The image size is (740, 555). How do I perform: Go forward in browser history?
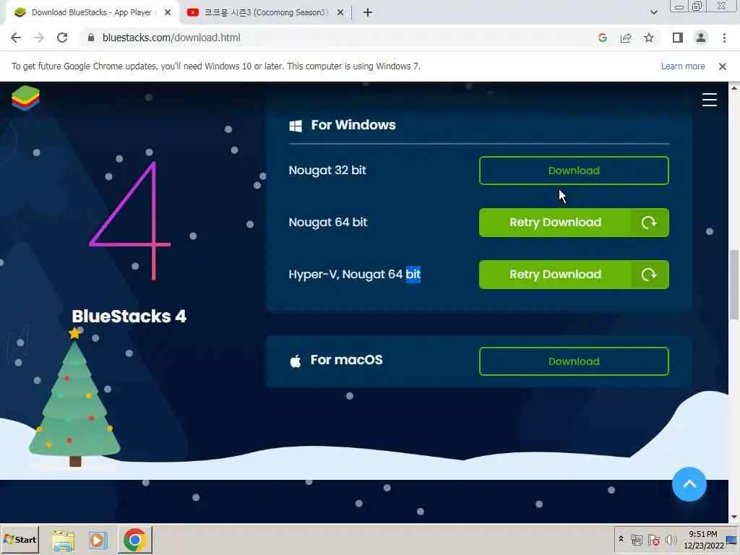(39, 38)
